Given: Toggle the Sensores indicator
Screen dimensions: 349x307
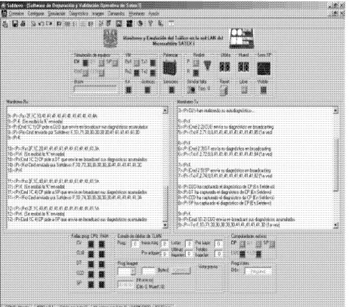Looking at the screenshot, I should [171, 90].
